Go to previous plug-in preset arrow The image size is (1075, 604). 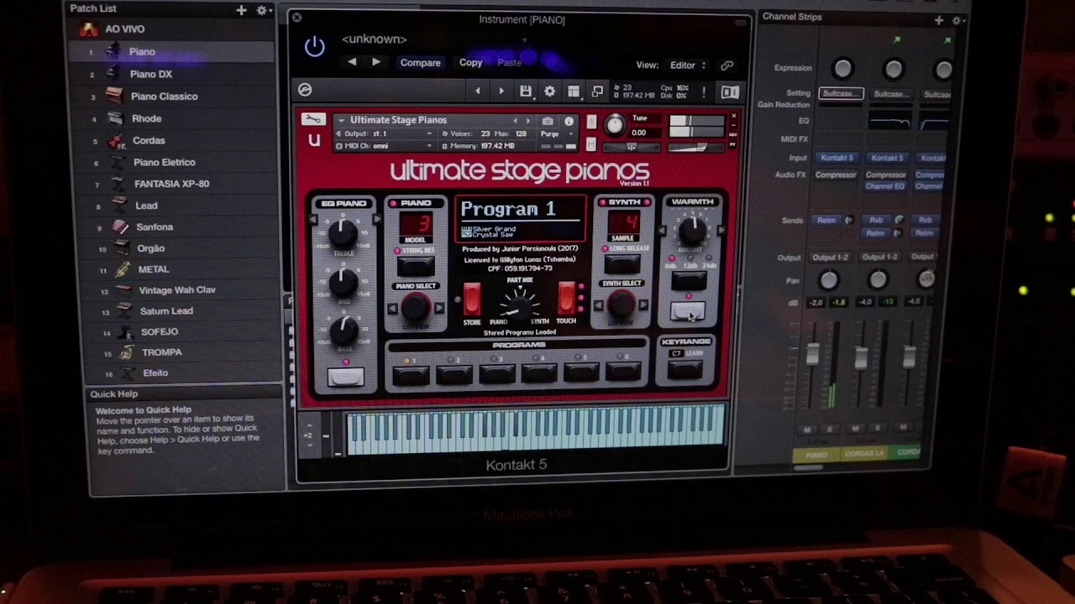point(352,62)
